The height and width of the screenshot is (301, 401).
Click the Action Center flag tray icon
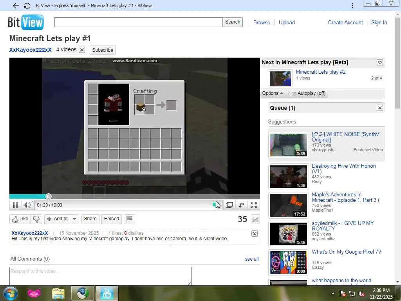tap(343, 294)
